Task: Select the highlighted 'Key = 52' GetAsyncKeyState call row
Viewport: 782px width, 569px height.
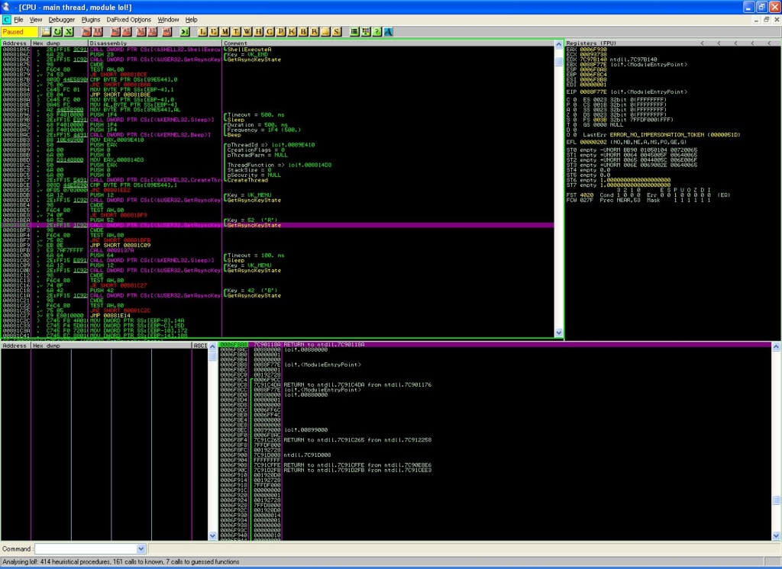Action: (x=277, y=225)
